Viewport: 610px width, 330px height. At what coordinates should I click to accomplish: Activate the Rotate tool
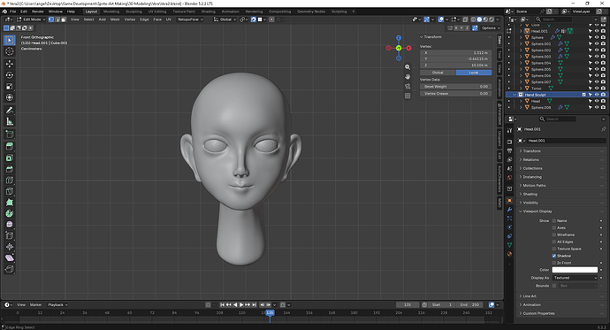point(10,74)
